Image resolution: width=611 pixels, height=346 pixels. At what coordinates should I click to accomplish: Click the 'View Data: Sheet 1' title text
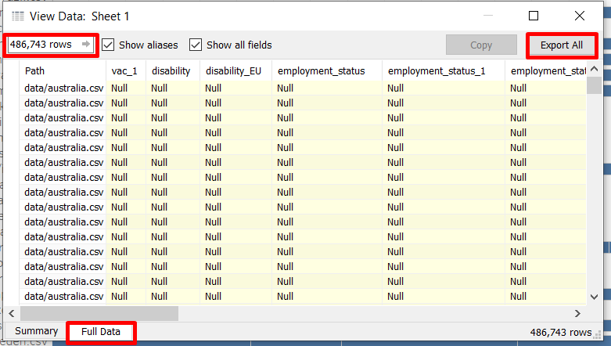[x=80, y=16]
